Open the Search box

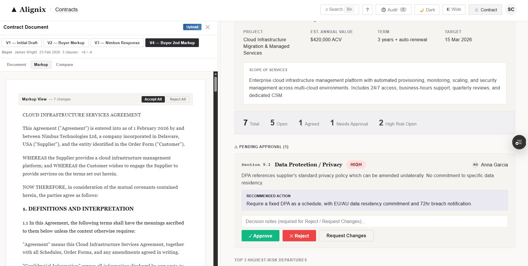[x=340, y=10]
